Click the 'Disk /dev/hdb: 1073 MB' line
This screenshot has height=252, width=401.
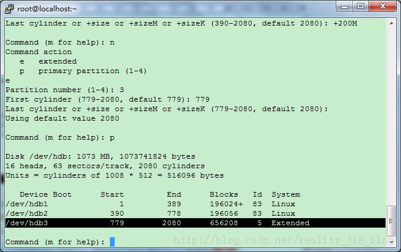100,156
